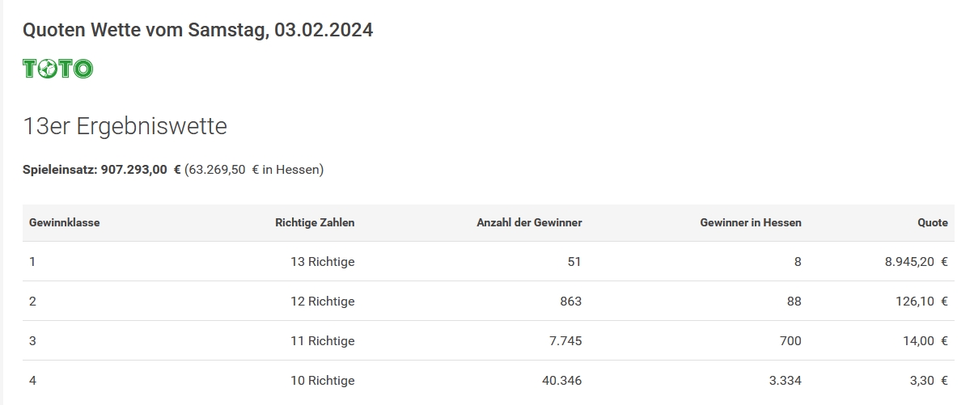Screen dimensions: 974x405
Task: Select the 13 Richtige row cell
Action: [x=323, y=262]
